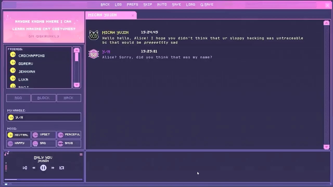Click the cat costumes banner
The width and height of the screenshot is (333, 187).
[x=44, y=27]
